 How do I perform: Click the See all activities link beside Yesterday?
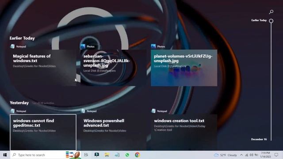pyautogui.click(x=43, y=103)
